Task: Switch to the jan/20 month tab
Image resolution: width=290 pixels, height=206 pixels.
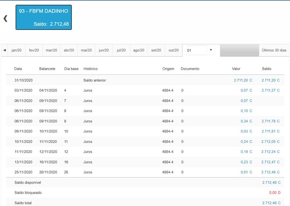Action: coord(17,50)
